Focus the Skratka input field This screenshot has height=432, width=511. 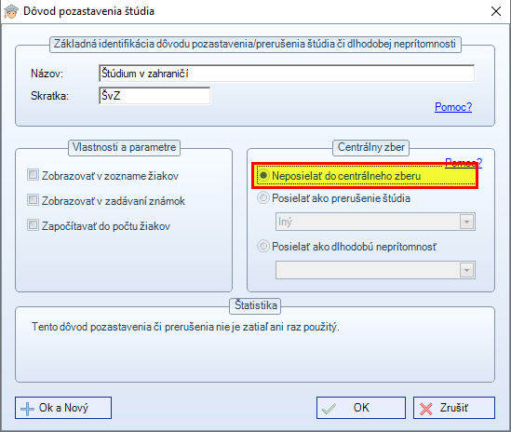(155, 96)
